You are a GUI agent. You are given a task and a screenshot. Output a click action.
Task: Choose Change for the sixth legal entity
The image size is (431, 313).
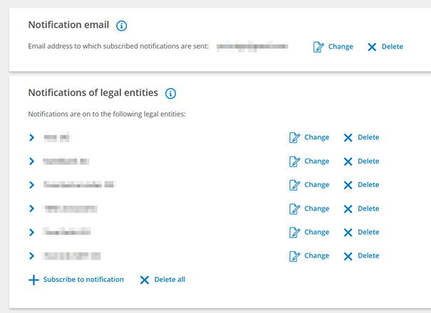click(x=309, y=256)
